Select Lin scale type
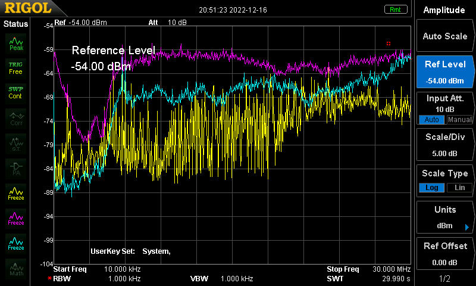Viewport: 476px width, 286px height. tap(459, 188)
